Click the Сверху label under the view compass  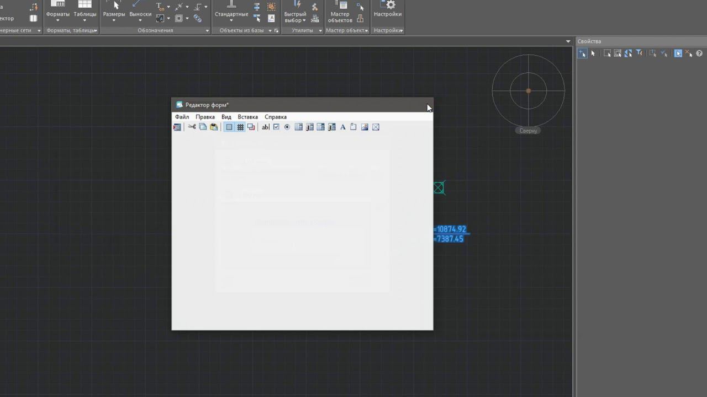[x=528, y=131]
